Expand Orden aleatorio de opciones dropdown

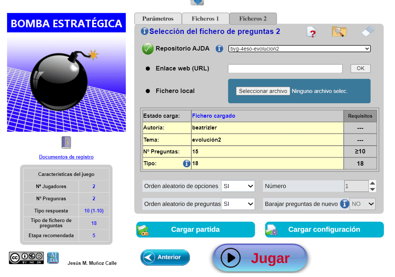pyautogui.click(x=238, y=186)
